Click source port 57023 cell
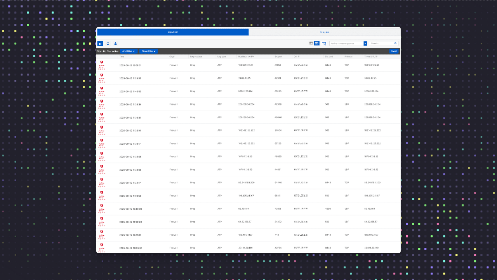Viewport: 497px width, 280px height. coord(278,91)
